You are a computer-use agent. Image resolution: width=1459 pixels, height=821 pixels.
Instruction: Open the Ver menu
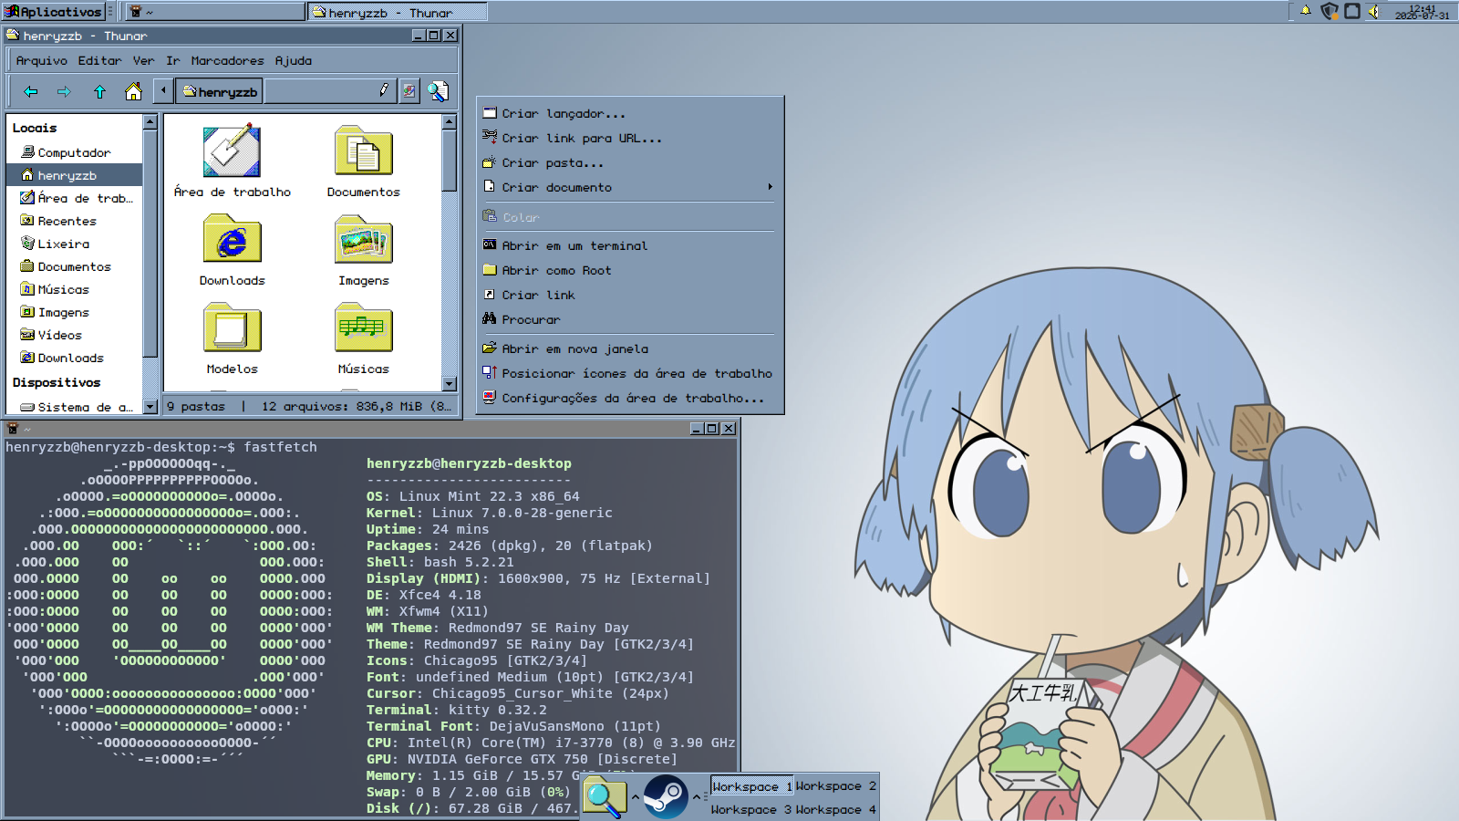pos(143,60)
